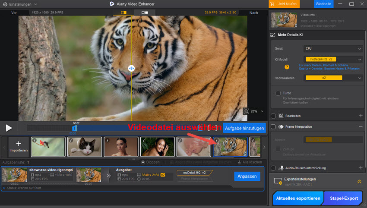Image resolution: width=367 pixels, height=208 pixels.
Task: Select the smiling woman with leaves thumbnail
Action: coord(158,147)
